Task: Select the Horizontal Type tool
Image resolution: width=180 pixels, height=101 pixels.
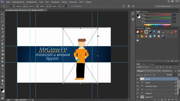Action: 3,69
